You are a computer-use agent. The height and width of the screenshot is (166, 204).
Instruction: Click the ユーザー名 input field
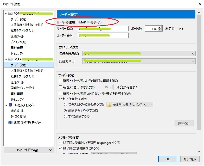[x=103, y=35]
